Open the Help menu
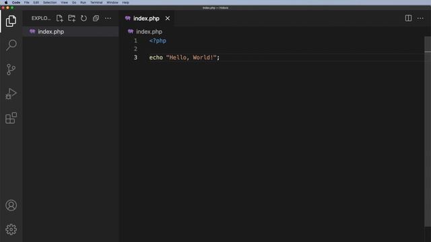Screen dimensions: 431x242 126,3
